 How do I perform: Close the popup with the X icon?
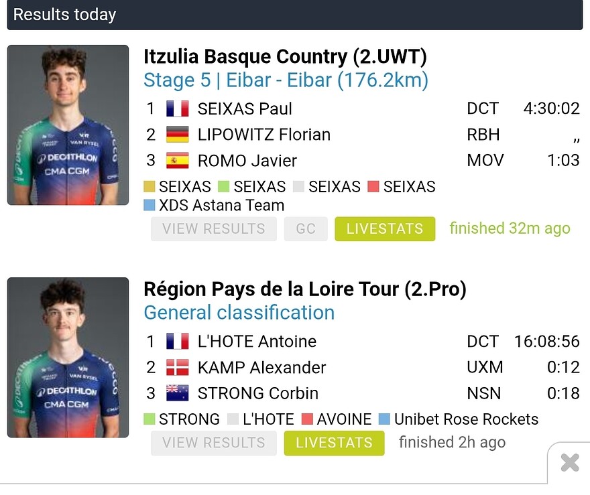coord(569,463)
